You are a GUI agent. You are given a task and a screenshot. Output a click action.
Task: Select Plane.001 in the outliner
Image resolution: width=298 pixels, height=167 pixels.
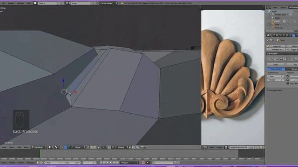[x=278, y=28]
